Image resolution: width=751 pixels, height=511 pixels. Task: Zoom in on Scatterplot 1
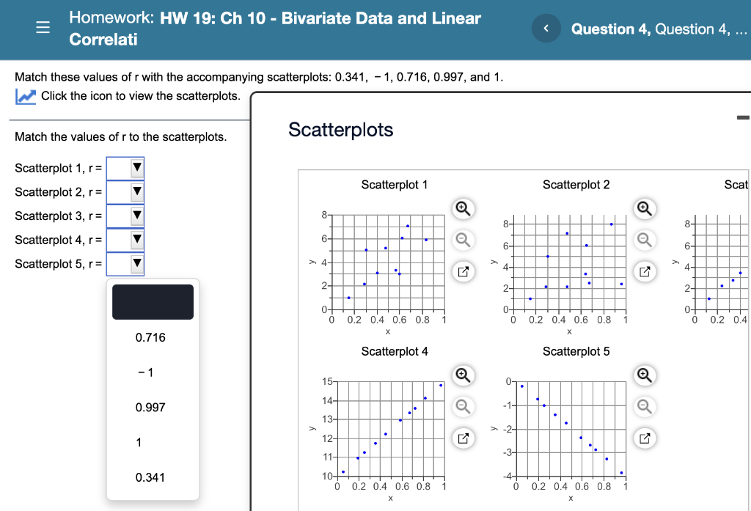[462, 209]
